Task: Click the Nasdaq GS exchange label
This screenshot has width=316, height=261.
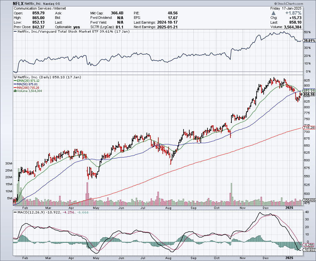Action: tap(52, 4)
